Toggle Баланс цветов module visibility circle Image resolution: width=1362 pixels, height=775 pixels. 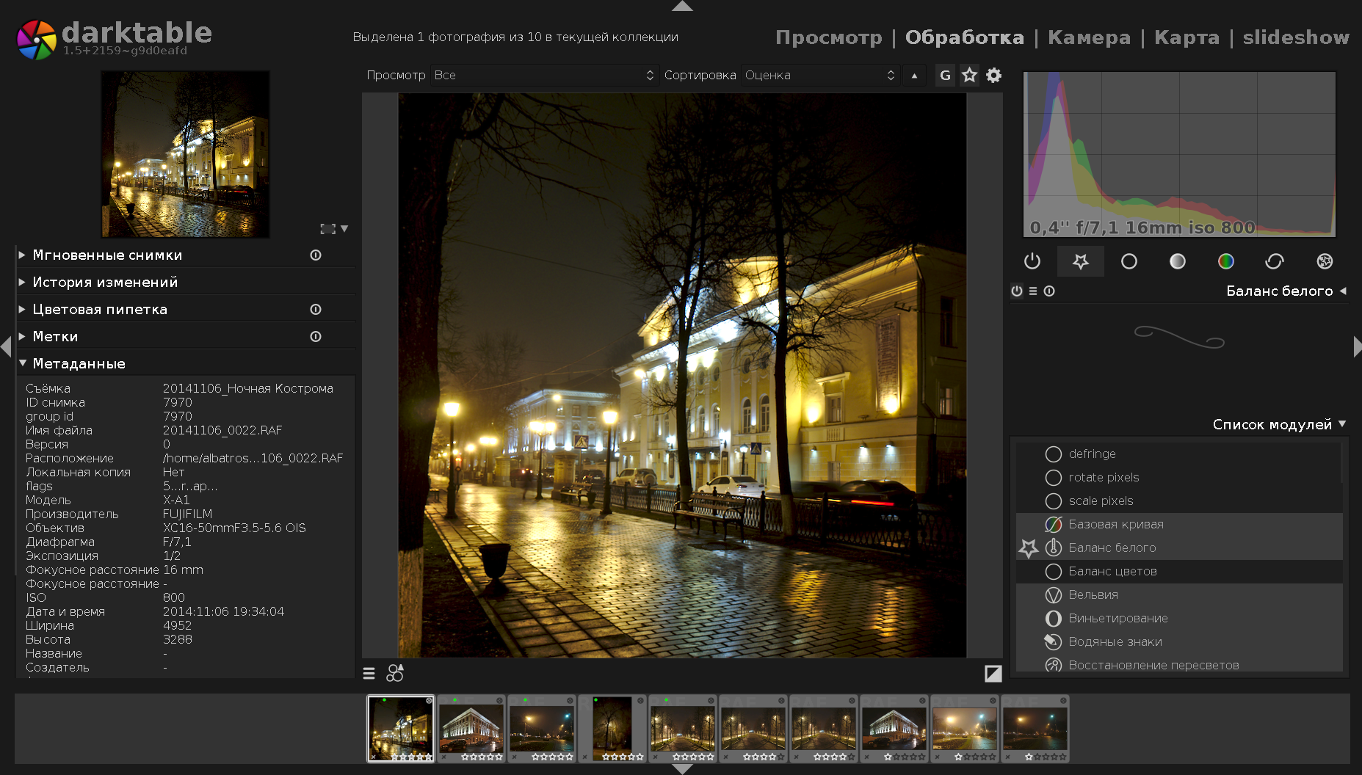tap(1054, 572)
